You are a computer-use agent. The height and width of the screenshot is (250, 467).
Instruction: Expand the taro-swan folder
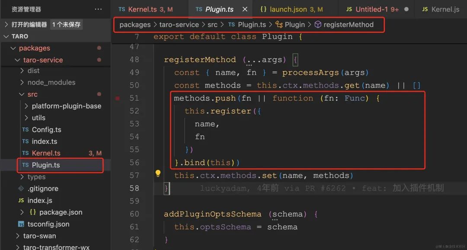pos(18,236)
